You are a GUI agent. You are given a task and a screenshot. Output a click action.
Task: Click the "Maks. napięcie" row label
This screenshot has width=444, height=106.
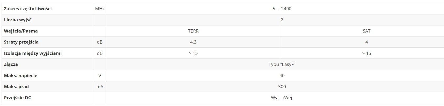click(x=20, y=76)
